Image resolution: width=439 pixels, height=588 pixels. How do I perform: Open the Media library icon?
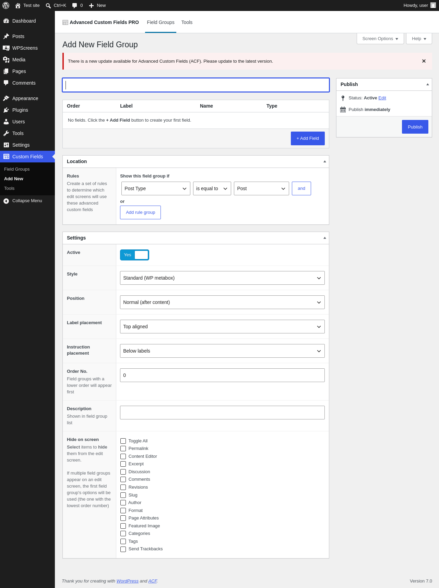(x=6, y=60)
